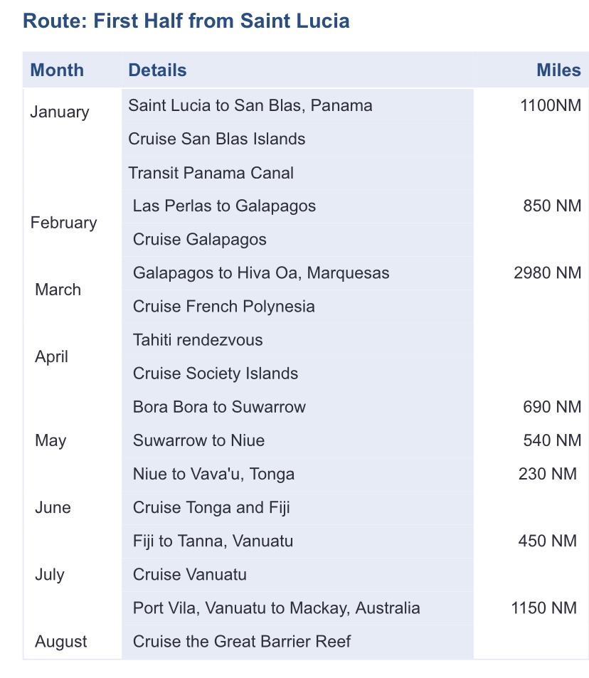Select 'Transit Panama Canal' row
Viewport: 589px width, 678px height.
(x=211, y=173)
